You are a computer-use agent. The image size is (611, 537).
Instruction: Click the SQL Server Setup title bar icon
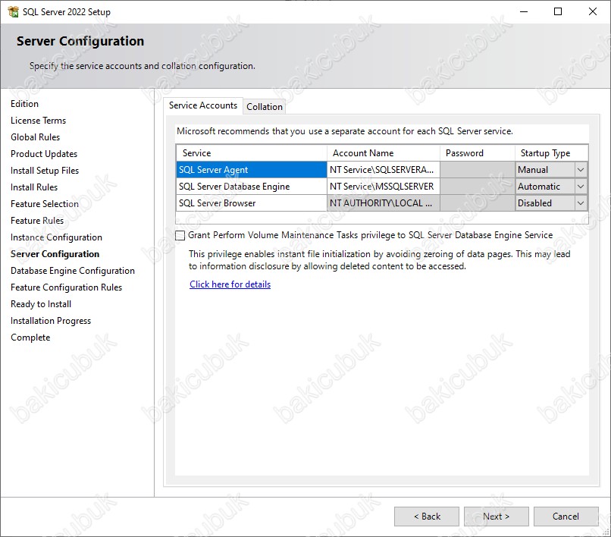tap(13, 11)
